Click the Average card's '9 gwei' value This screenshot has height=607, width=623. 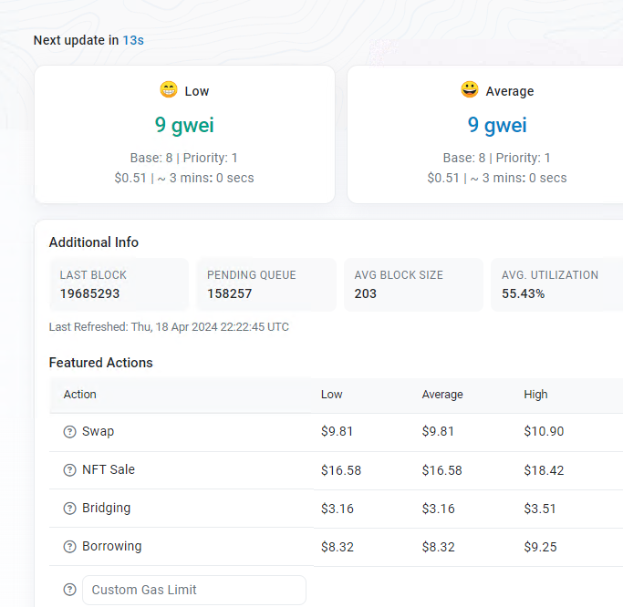click(497, 125)
